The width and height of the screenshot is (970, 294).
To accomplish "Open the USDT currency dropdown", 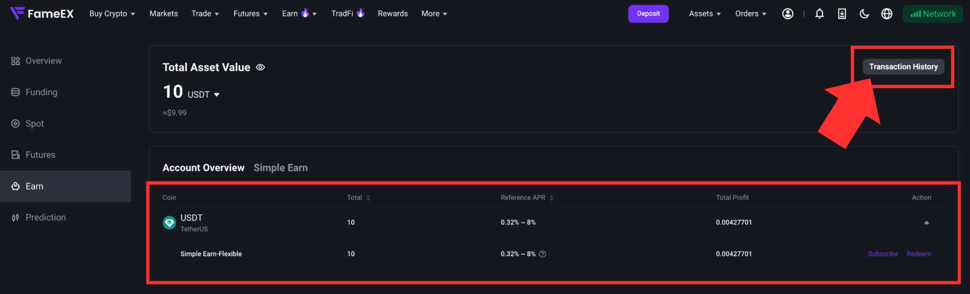I will (204, 94).
